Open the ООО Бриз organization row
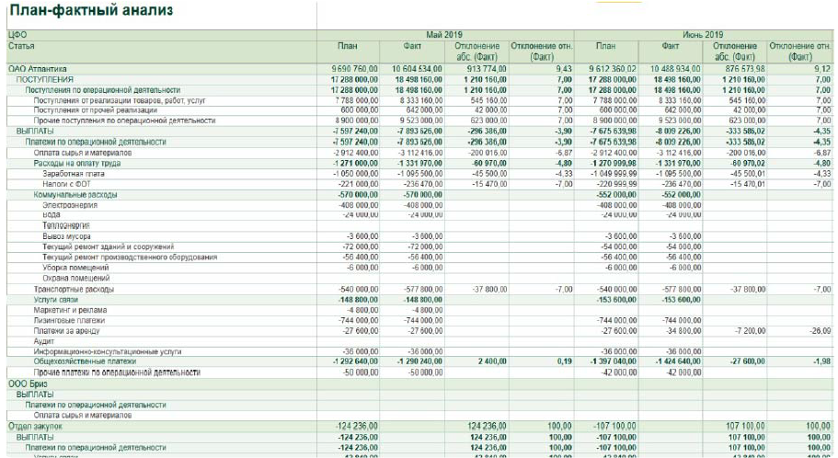 coord(29,384)
